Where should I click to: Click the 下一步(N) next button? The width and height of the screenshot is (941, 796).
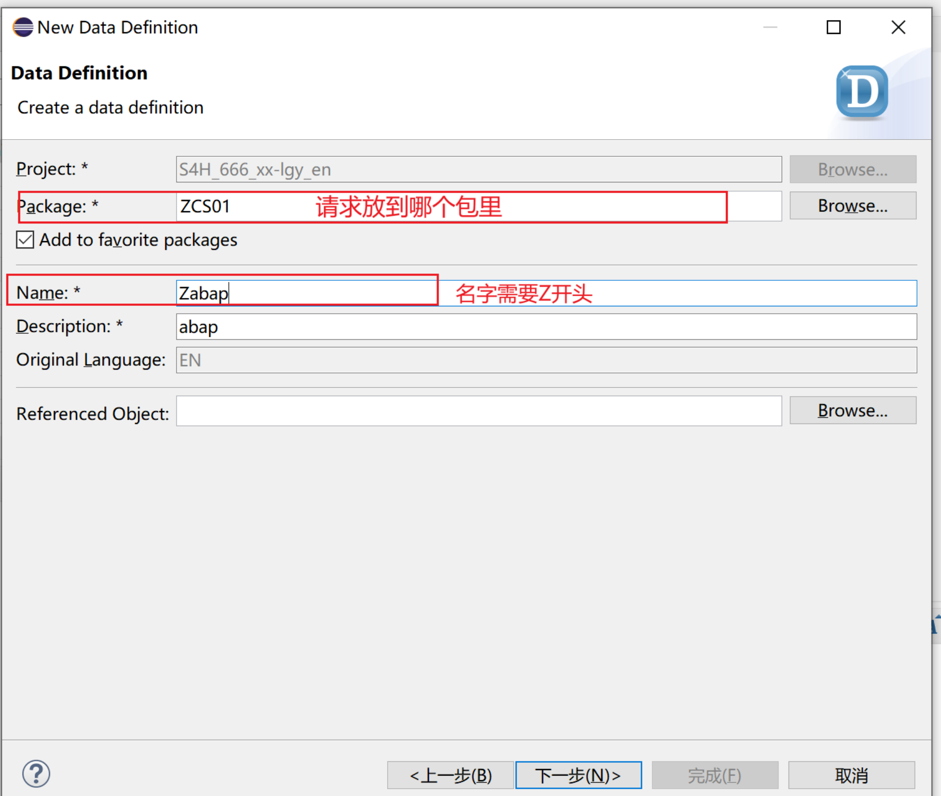click(x=578, y=775)
